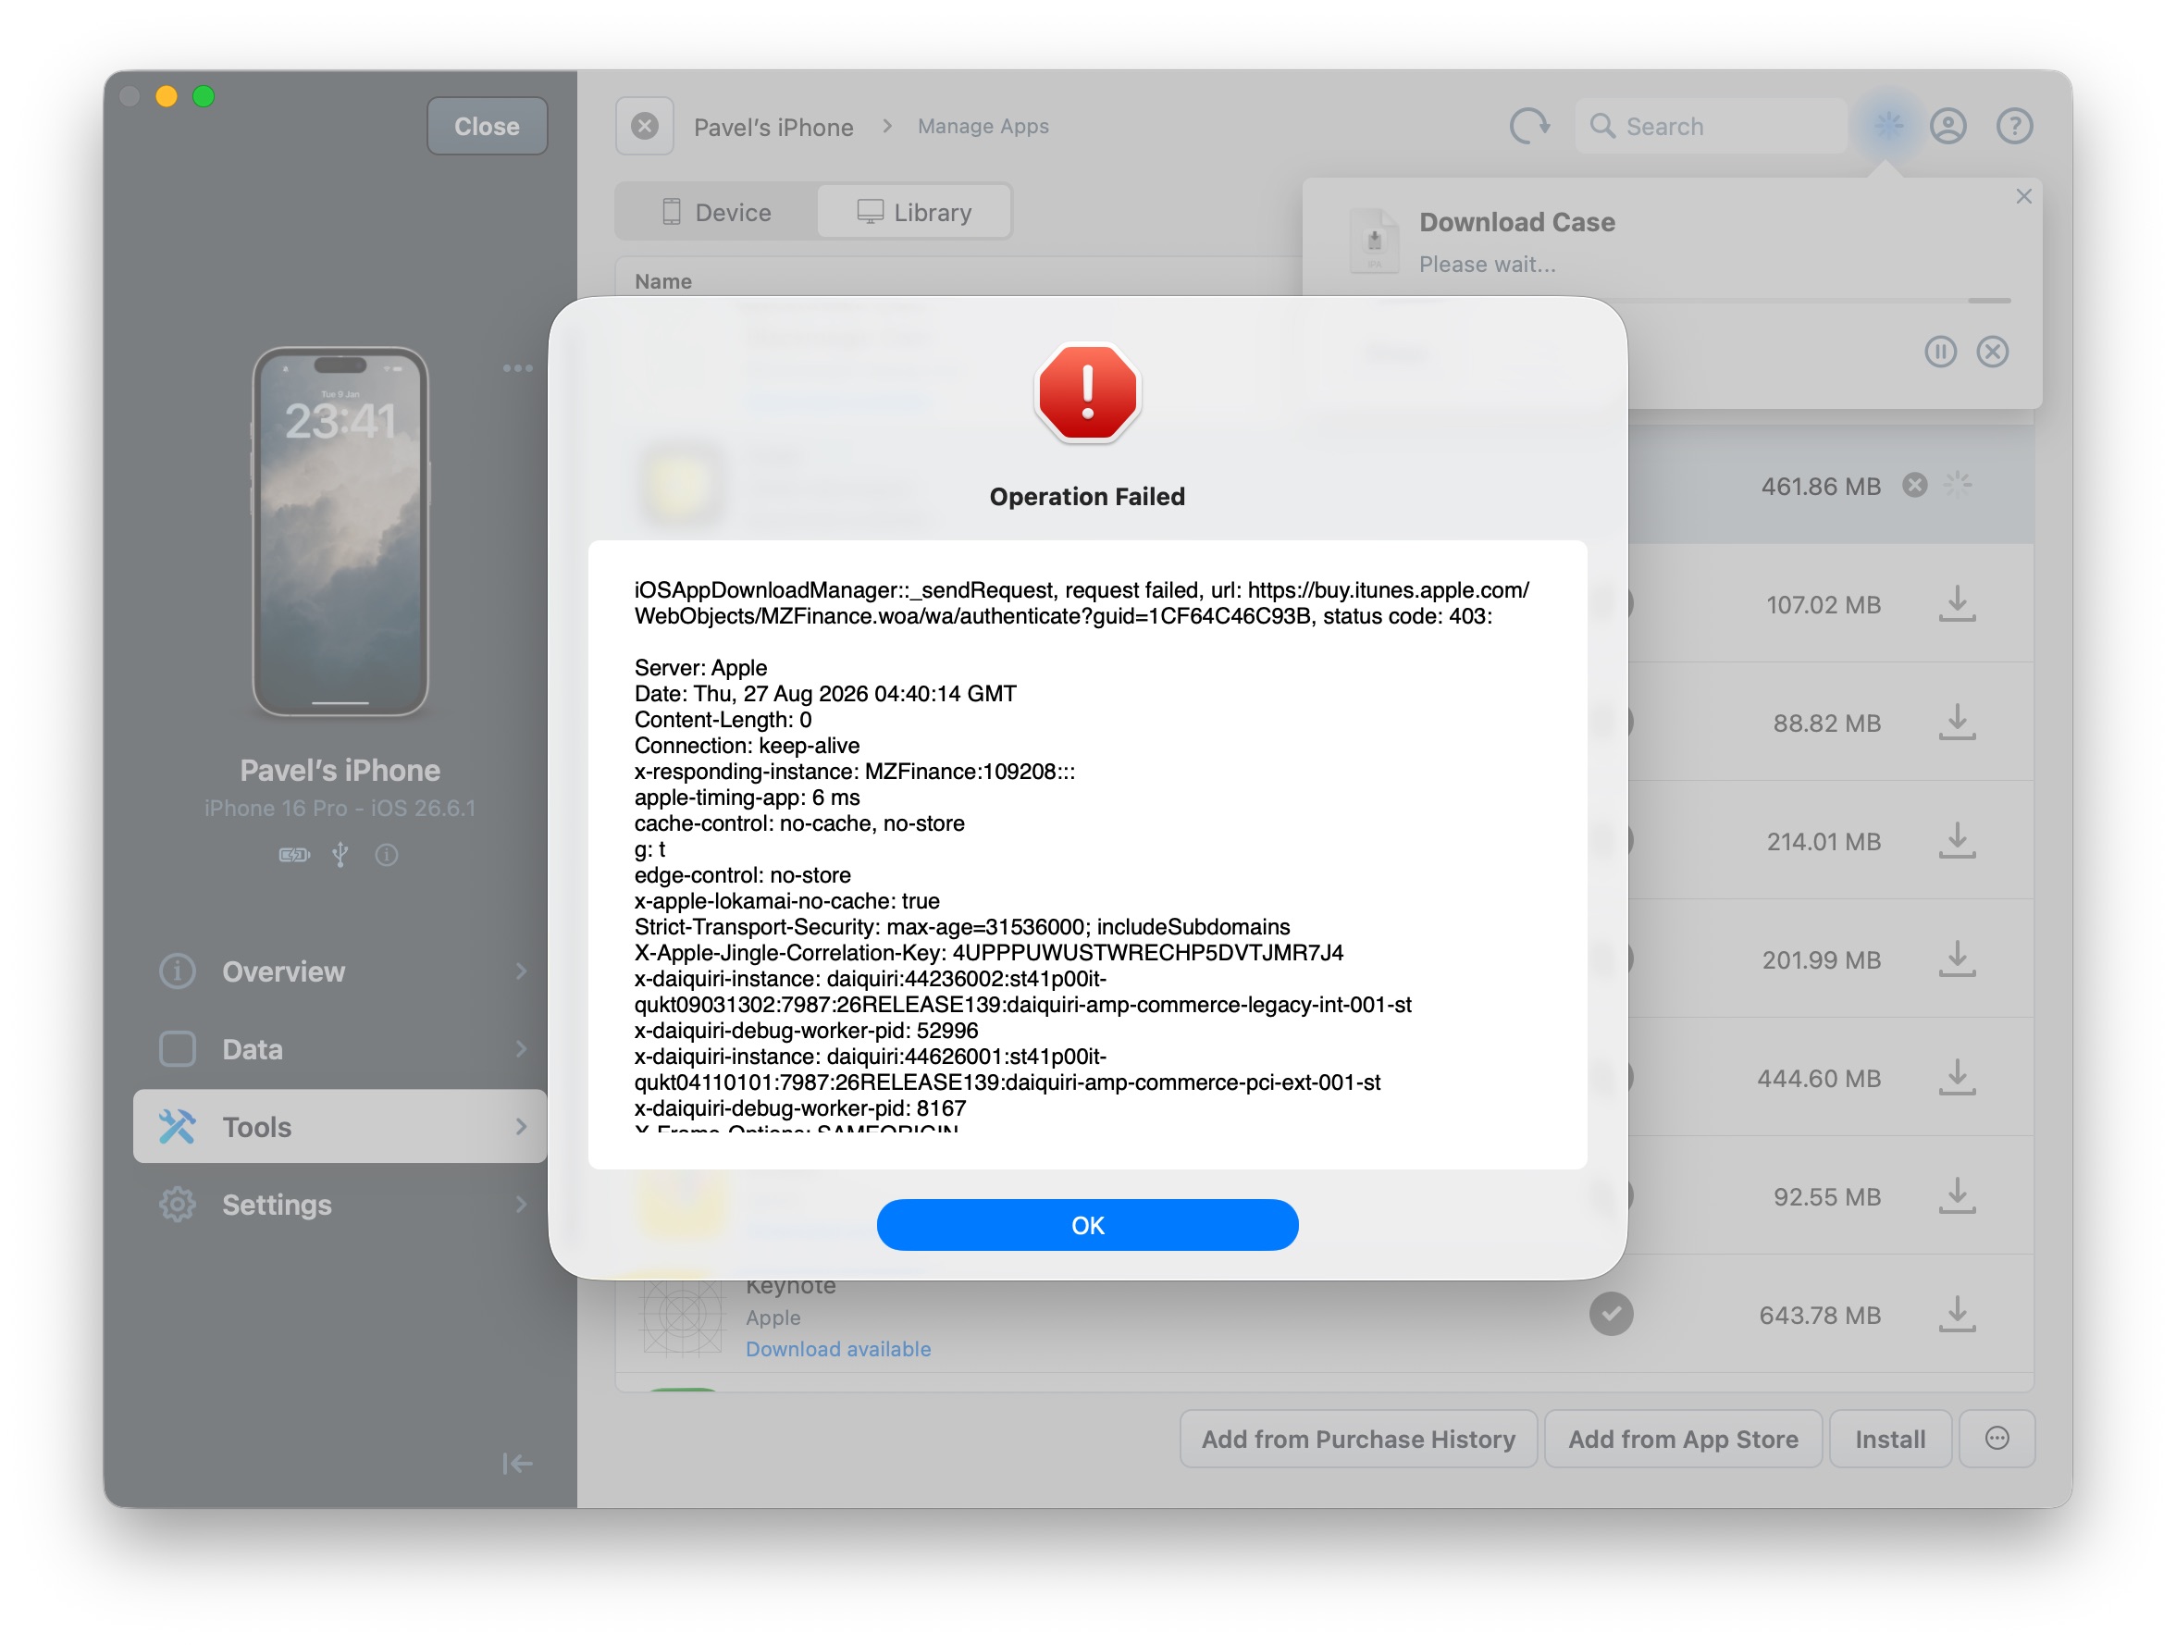This screenshot has width=2176, height=1645.
Task: Click the refresh icon in the toolbar
Action: tap(1529, 126)
